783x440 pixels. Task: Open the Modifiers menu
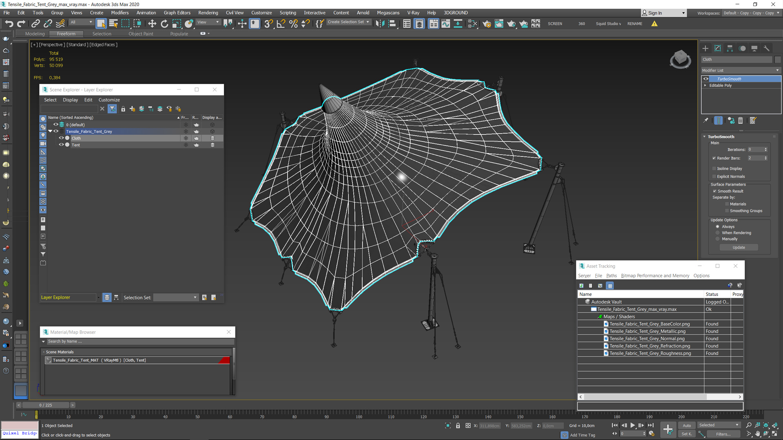[119, 13]
